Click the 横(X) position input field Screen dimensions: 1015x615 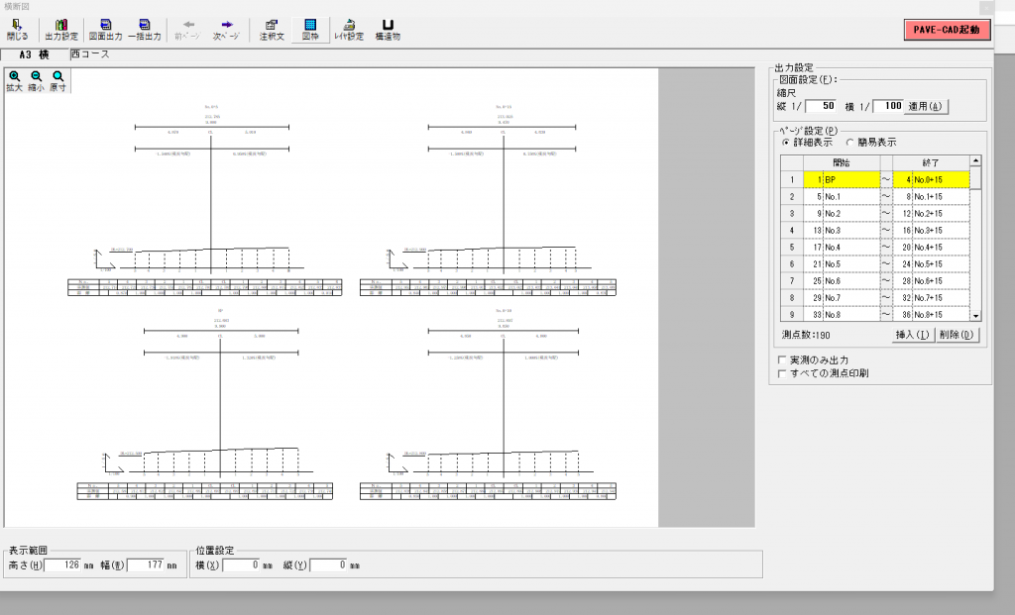[242, 565]
